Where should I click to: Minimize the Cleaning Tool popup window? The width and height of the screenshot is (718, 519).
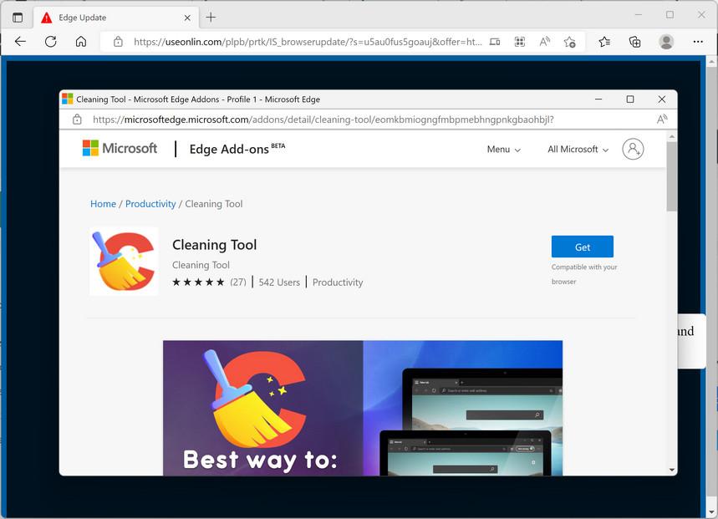(598, 99)
